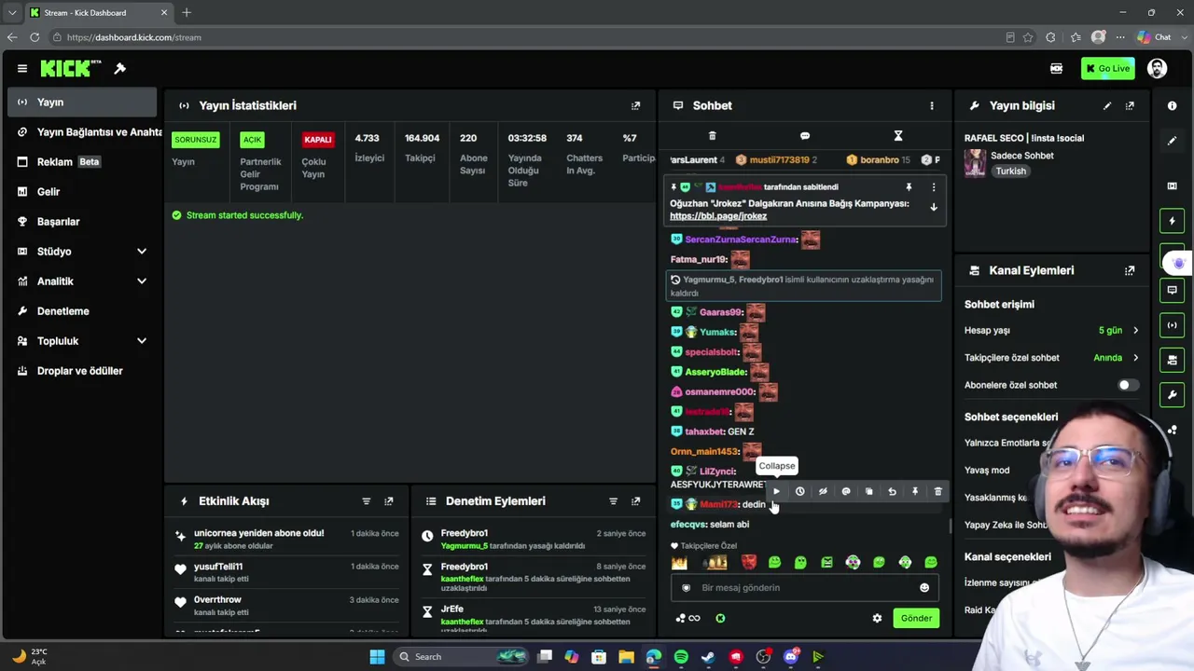Open the Denetleme page
Screen dimensions: 1194x671
(82, 311)
